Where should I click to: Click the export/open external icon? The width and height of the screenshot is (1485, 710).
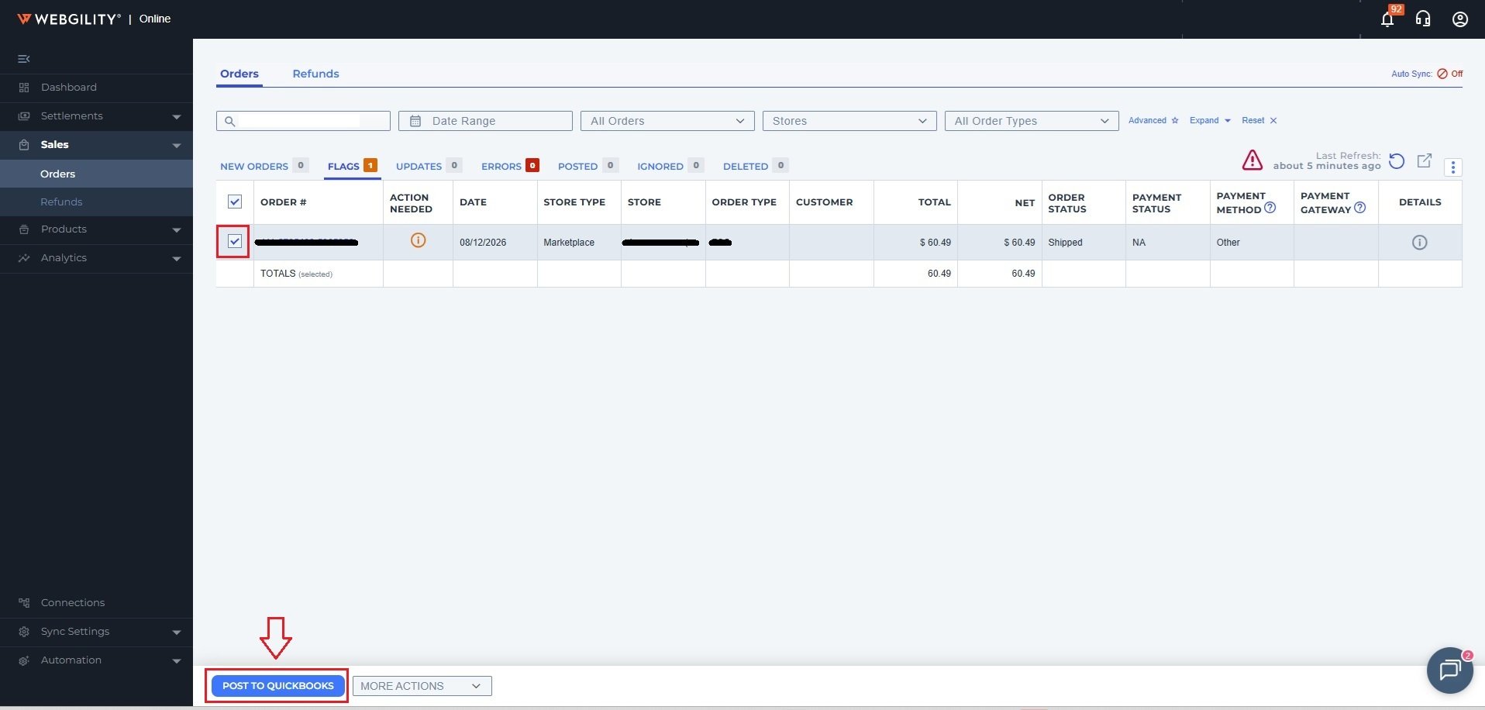pos(1425,160)
